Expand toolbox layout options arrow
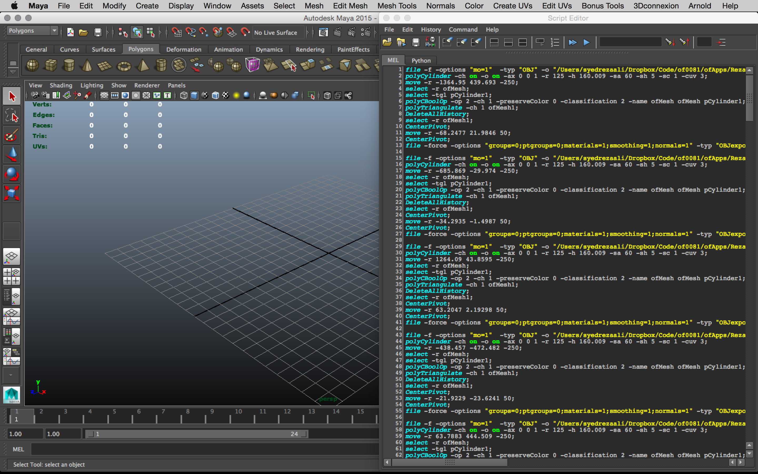 [11, 375]
